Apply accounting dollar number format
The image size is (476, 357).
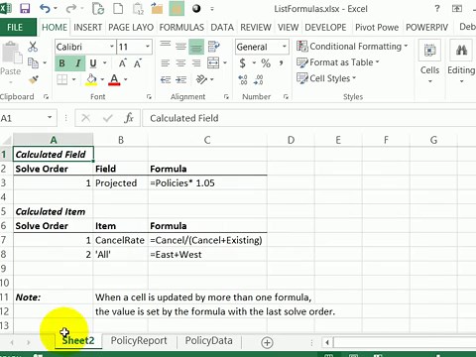[243, 62]
